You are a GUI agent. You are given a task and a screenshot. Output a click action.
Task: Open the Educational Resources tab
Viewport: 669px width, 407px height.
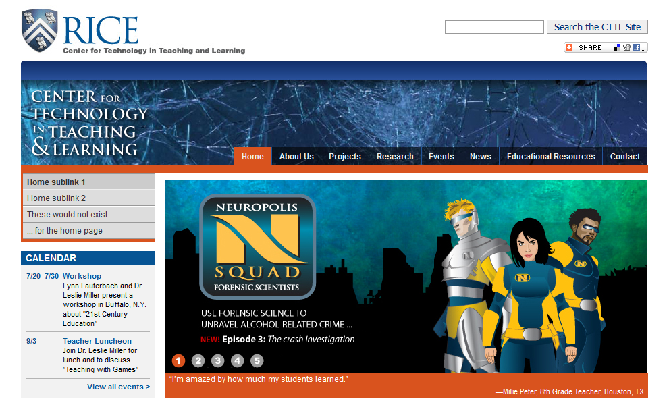coord(551,157)
